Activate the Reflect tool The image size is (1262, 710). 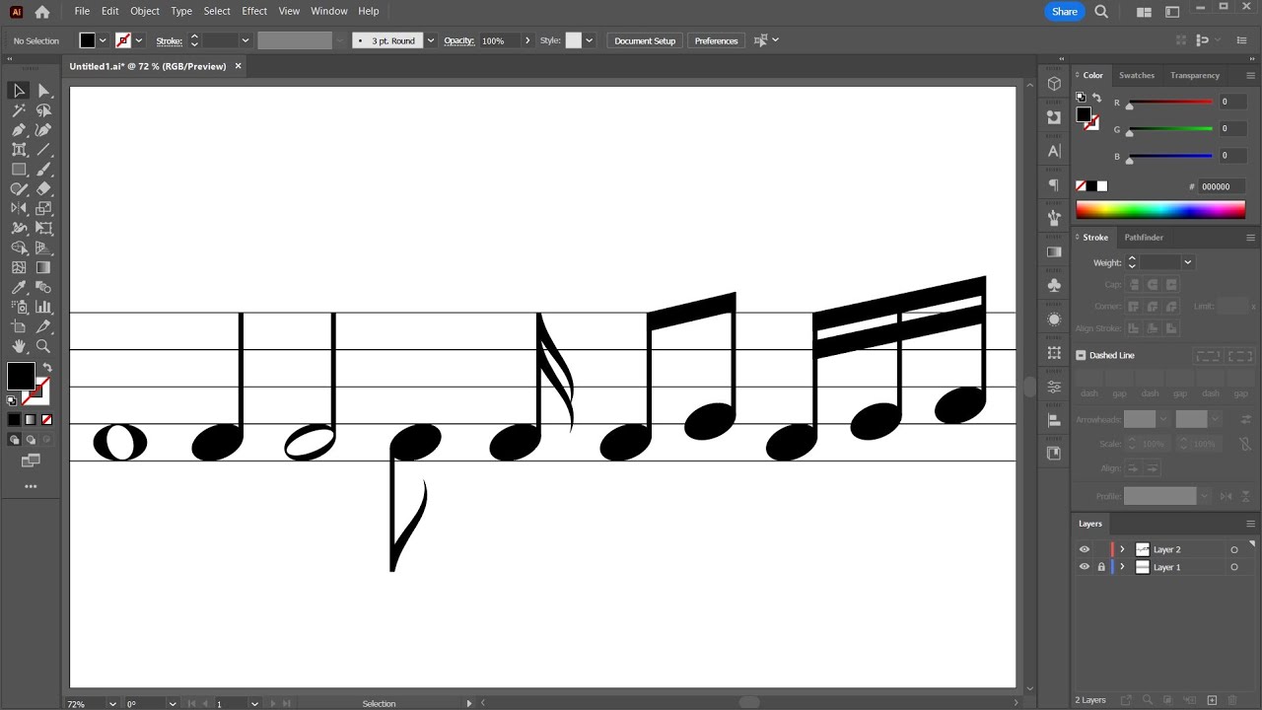coord(19,208)
